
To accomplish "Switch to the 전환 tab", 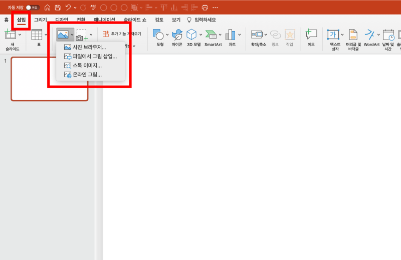I will (x=81, y=20).
